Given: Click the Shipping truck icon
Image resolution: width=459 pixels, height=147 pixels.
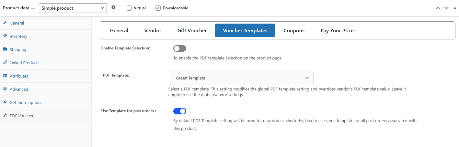Looking at the screenshot, I should point(5,49).
